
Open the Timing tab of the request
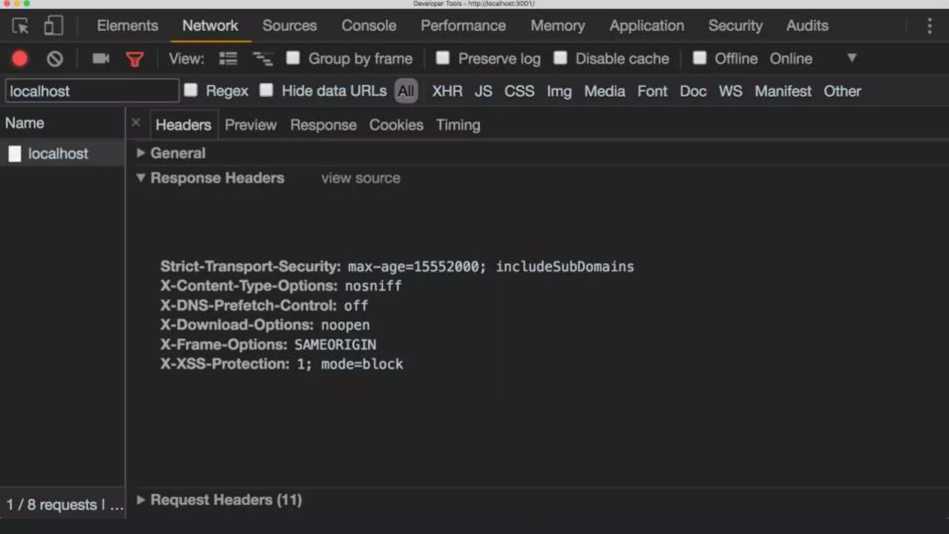458,125
